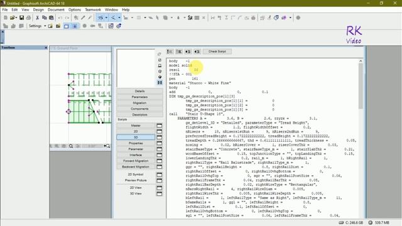Cut the selection with the scissors icon

[x=38, y=18]
